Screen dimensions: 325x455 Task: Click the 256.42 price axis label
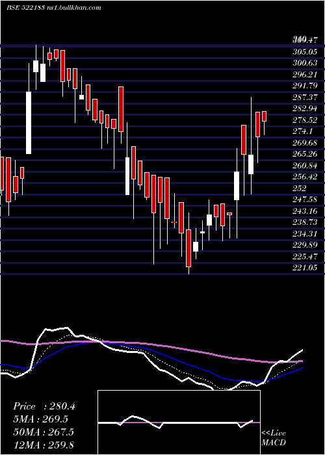point(304,177)
